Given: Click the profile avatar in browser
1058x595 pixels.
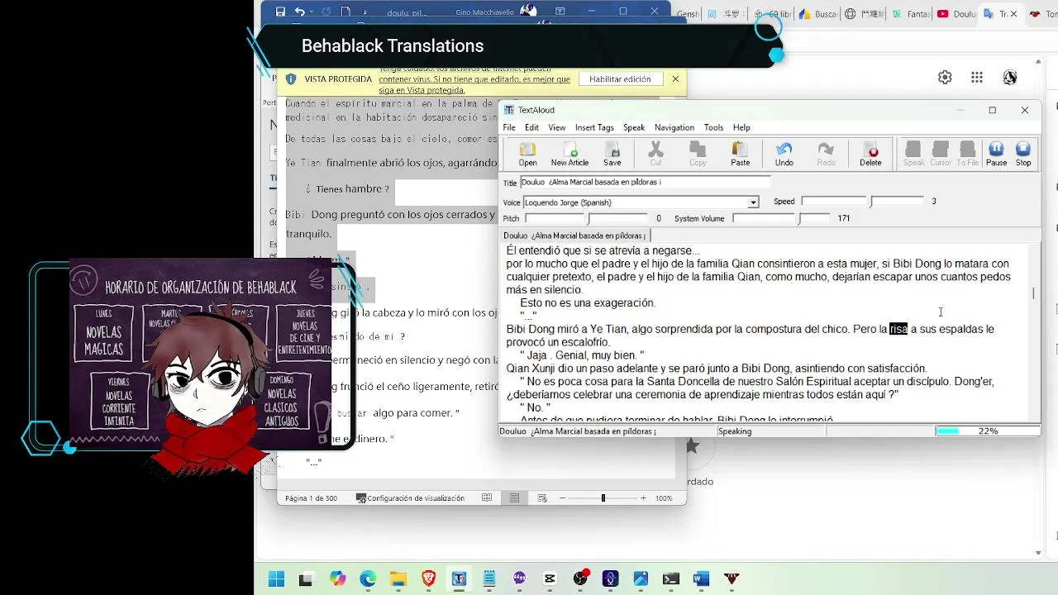Looking at the screenshot, I should tap(1010, 77).
